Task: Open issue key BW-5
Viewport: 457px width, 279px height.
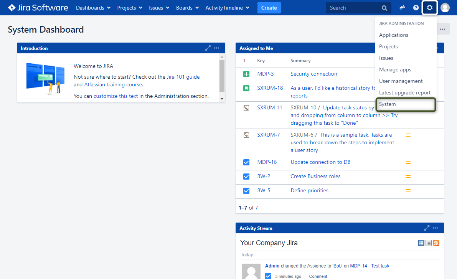Action: (264, 191)
